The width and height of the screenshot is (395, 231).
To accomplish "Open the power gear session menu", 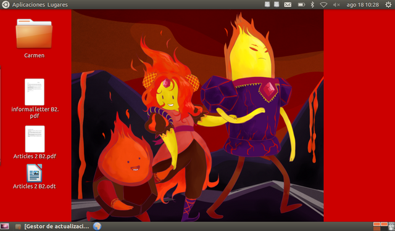I will pos(388,4).
